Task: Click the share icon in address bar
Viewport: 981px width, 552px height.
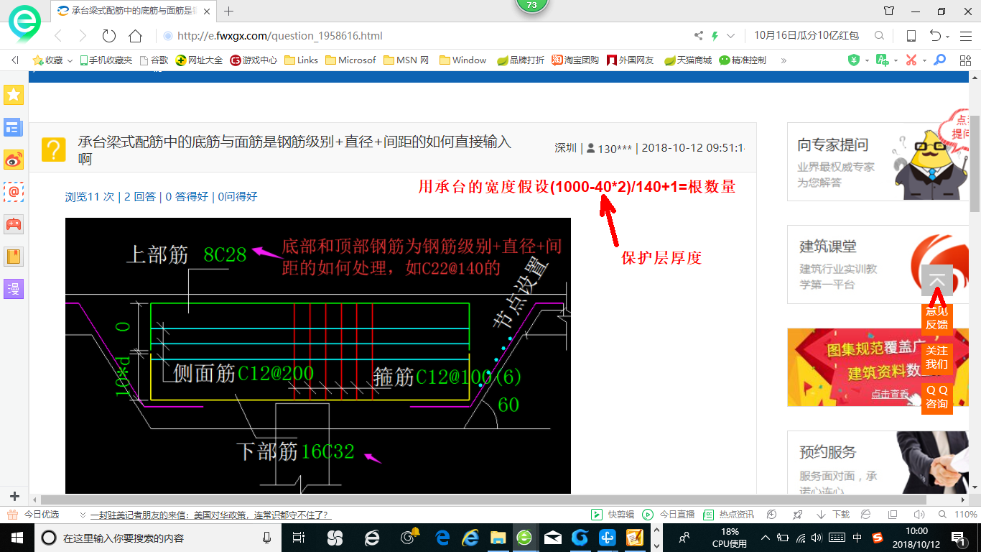Action: click(x=699, y=36)
